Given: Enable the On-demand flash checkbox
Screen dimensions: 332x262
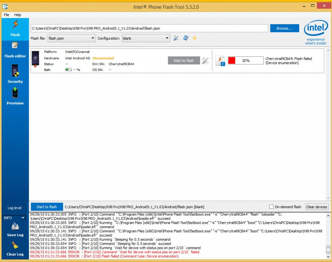Looking at the screenshot, I should coord(271,207).
